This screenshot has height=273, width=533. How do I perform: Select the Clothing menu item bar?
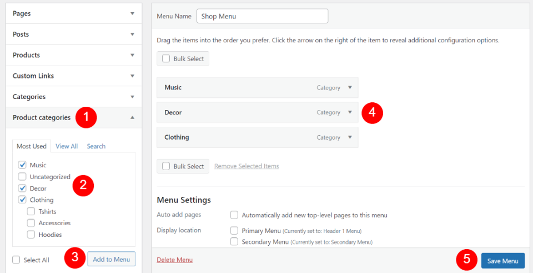coord(257,137)
